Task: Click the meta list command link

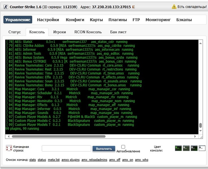Action: pyautogui.click(x=54, y=160)
